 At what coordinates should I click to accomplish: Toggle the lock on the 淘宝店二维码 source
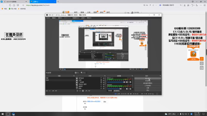103,84
